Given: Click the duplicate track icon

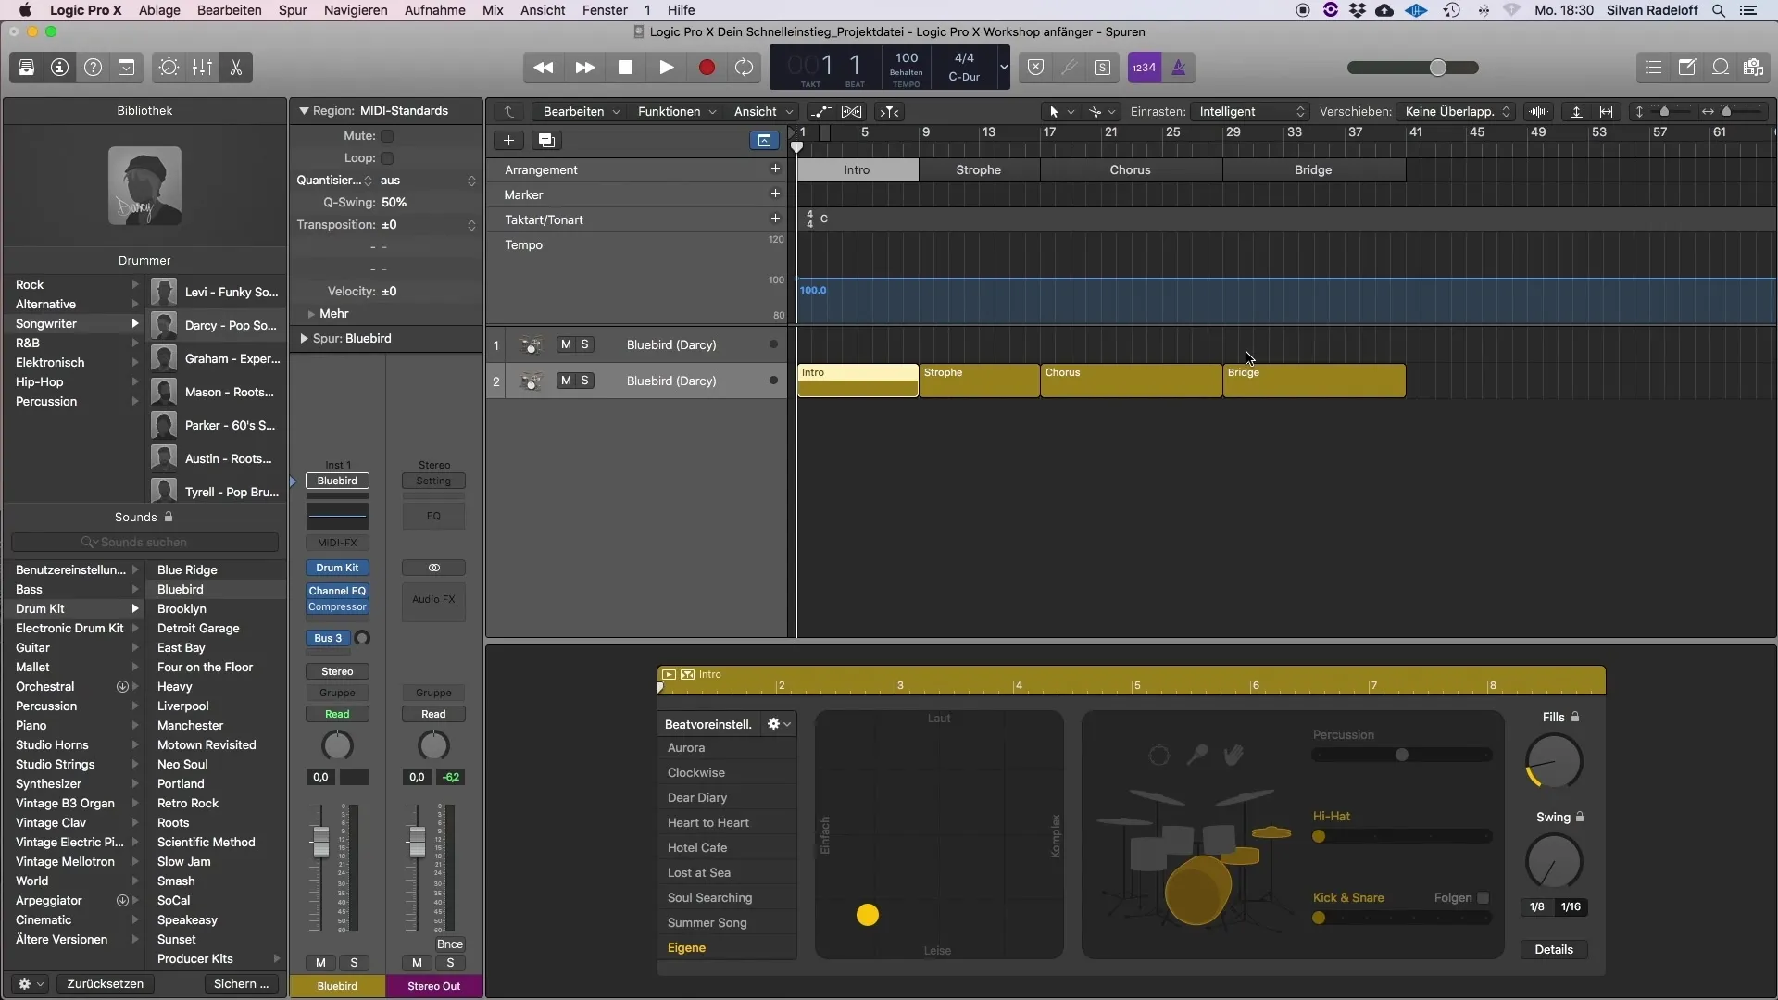Looking at the screenshot, I should 546,140.
